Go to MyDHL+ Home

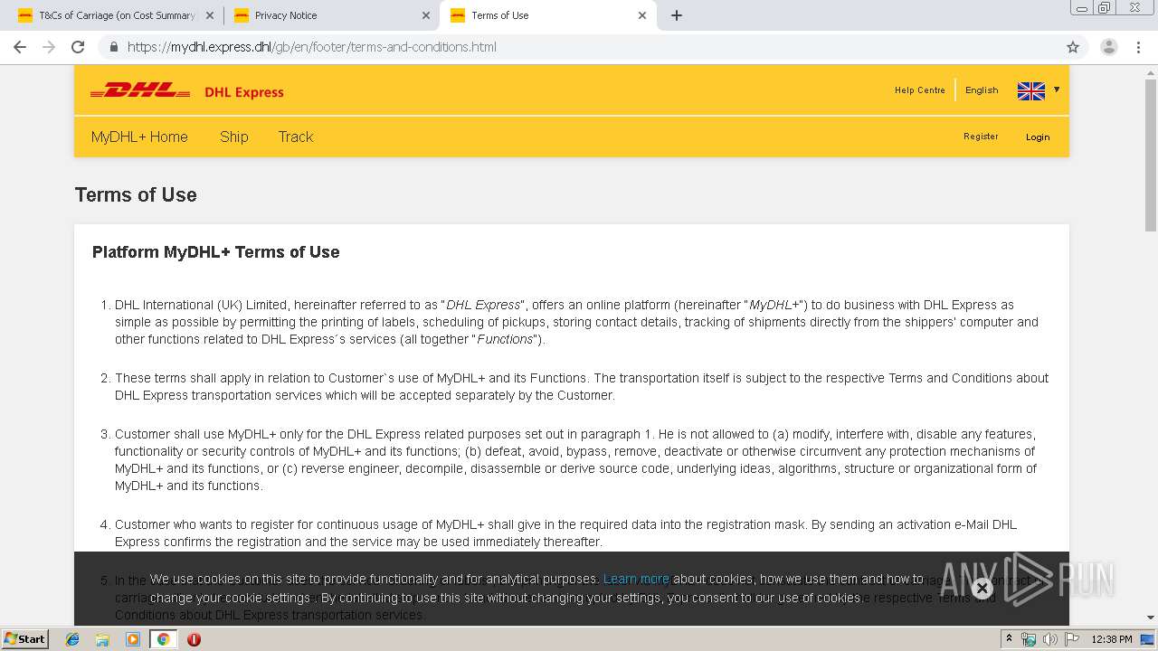[x=139, y=137]
